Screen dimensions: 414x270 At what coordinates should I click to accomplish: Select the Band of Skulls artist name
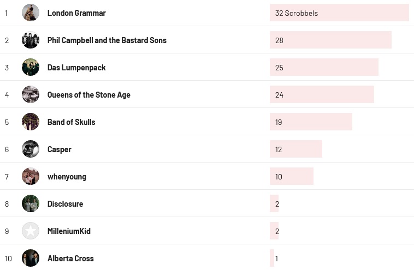click(x=72, y=122)
